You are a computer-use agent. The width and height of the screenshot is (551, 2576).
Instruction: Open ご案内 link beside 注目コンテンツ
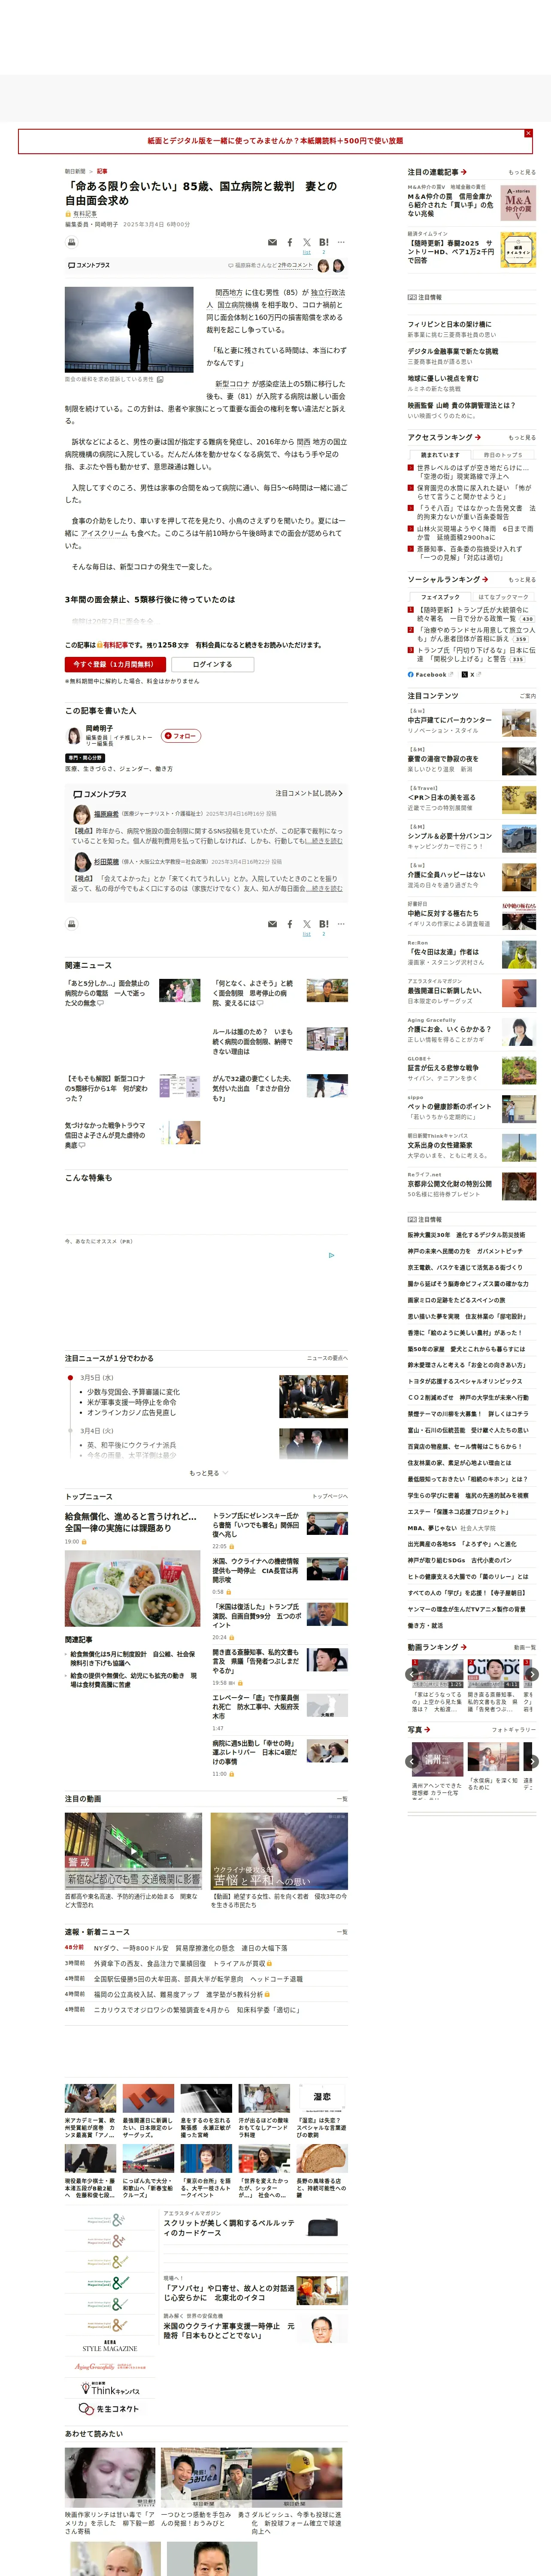coord(527,696)
